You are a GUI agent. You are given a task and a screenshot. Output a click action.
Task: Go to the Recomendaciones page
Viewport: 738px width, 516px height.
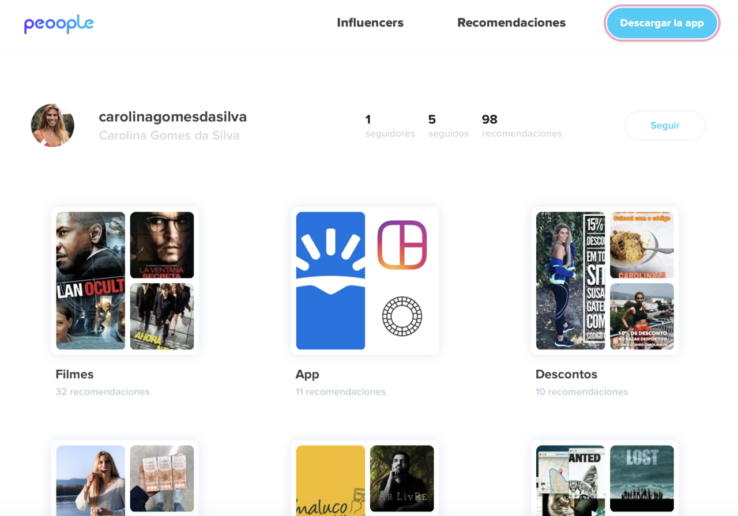511,23
